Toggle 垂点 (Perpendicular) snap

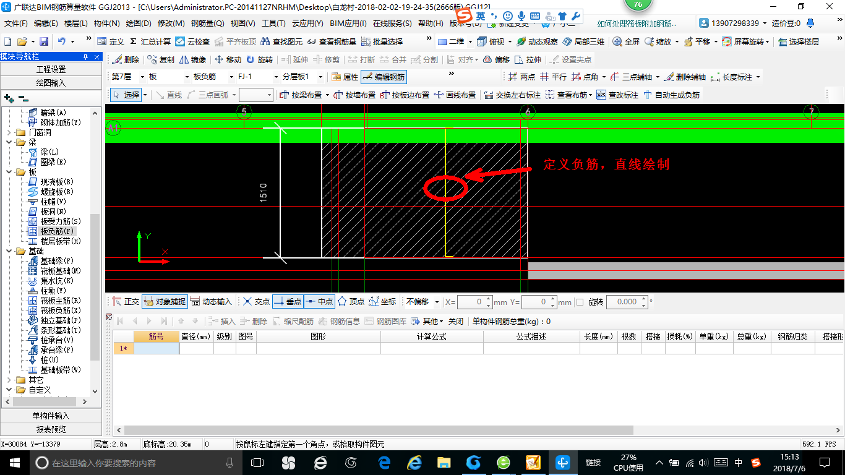pyautogui.click(x=288, y=302)
